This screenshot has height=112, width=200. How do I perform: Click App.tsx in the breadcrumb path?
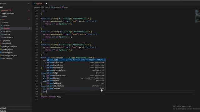tap(57, 7)
